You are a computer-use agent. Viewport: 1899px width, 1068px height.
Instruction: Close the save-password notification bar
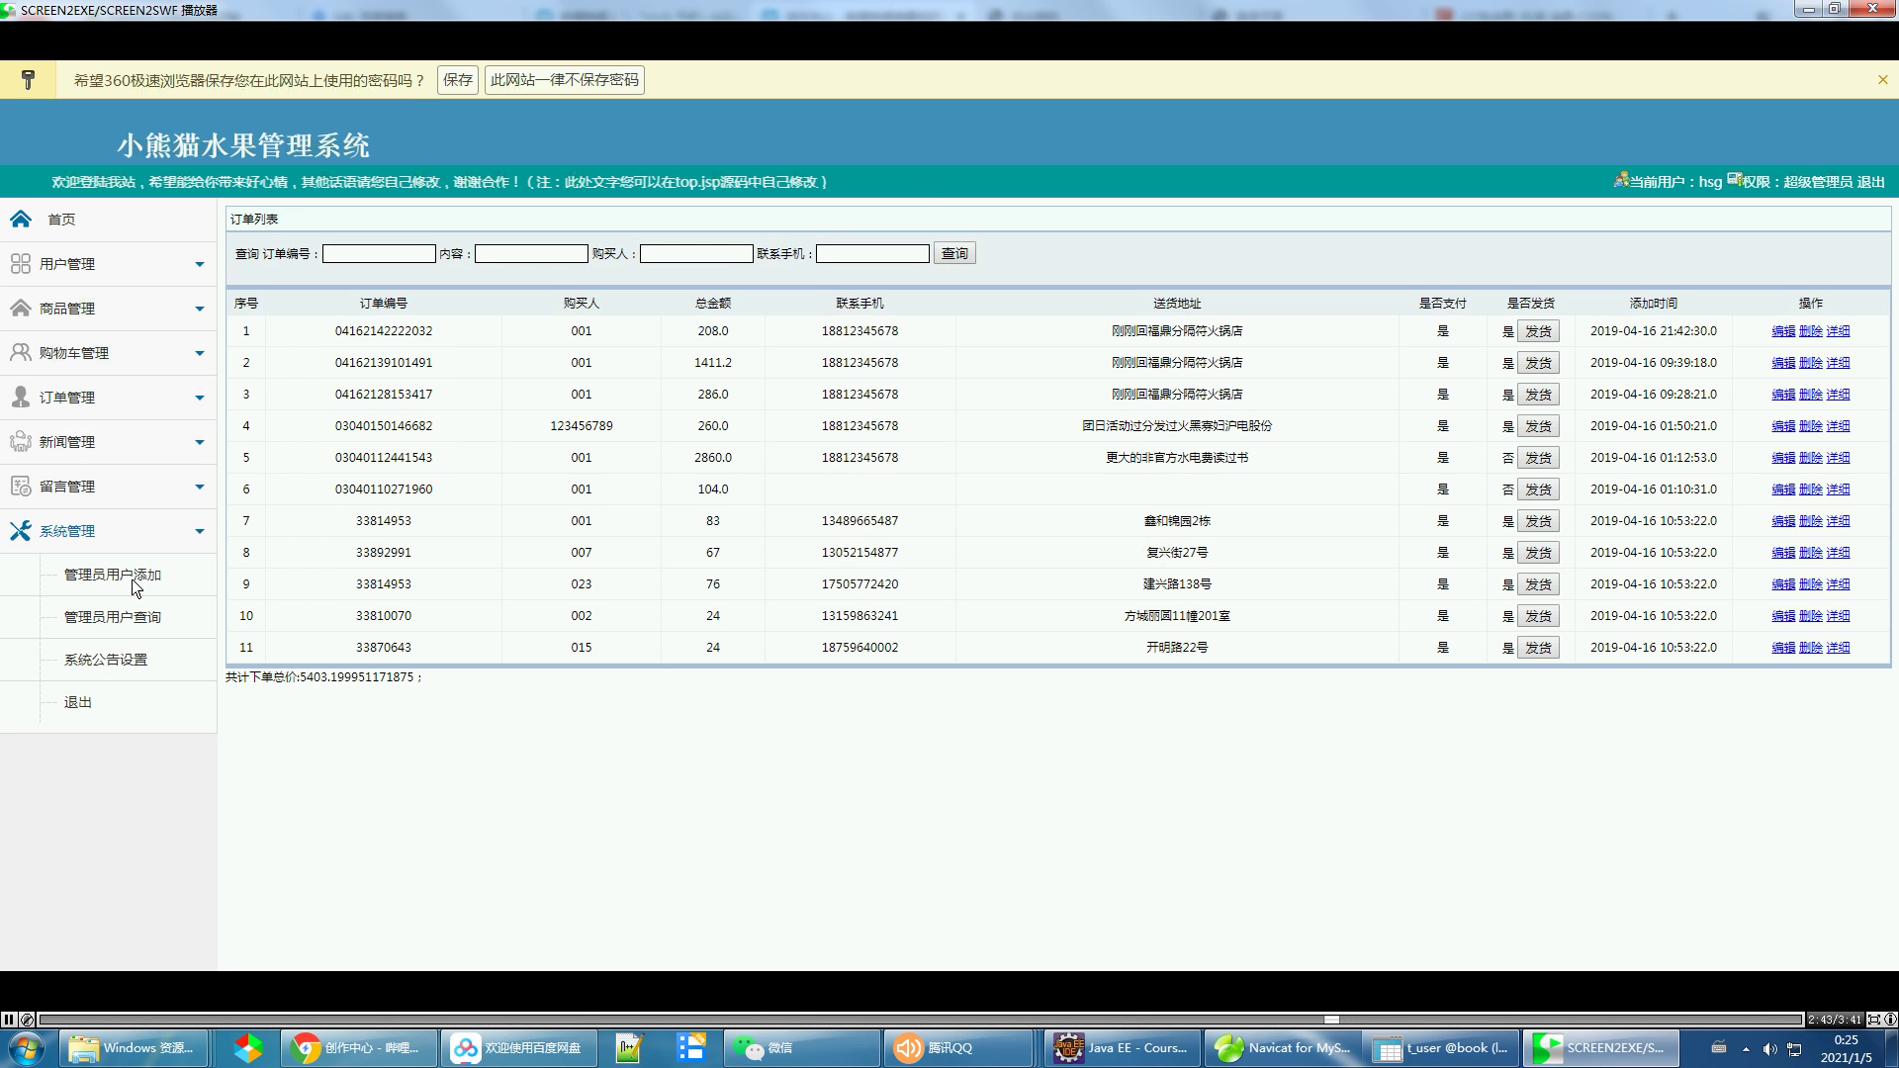pyautogui.click(x=1882, y=80)
